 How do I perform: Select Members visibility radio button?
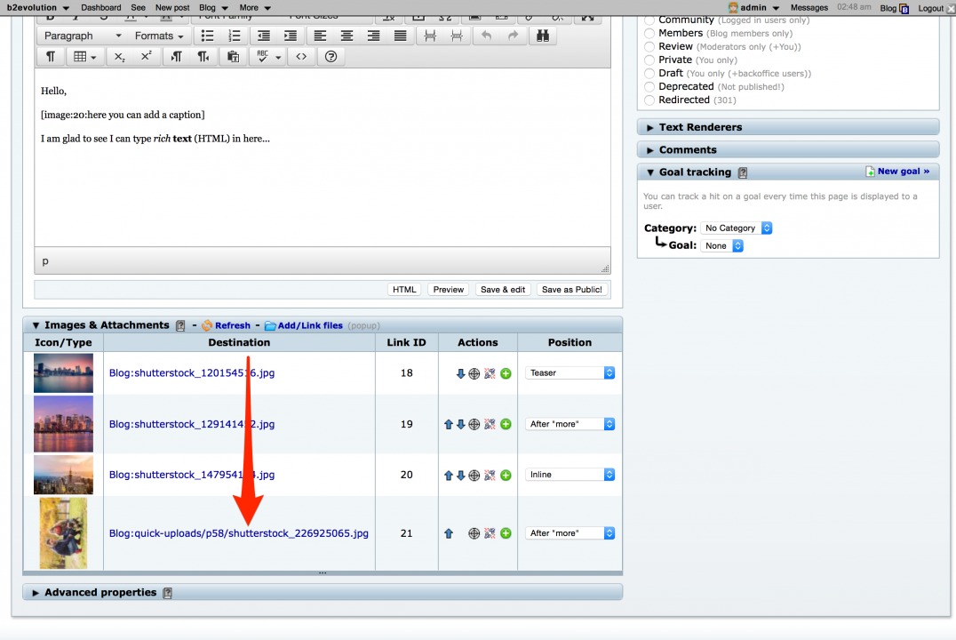(x=649, y=34)
